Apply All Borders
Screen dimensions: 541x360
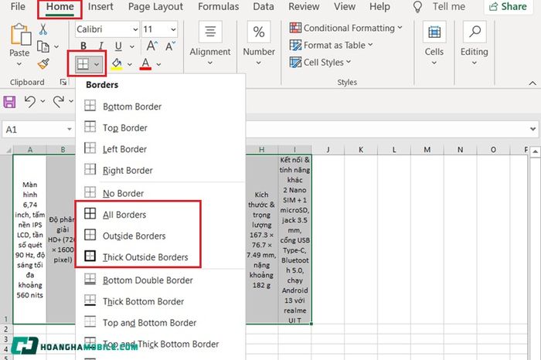coord(161,215)
